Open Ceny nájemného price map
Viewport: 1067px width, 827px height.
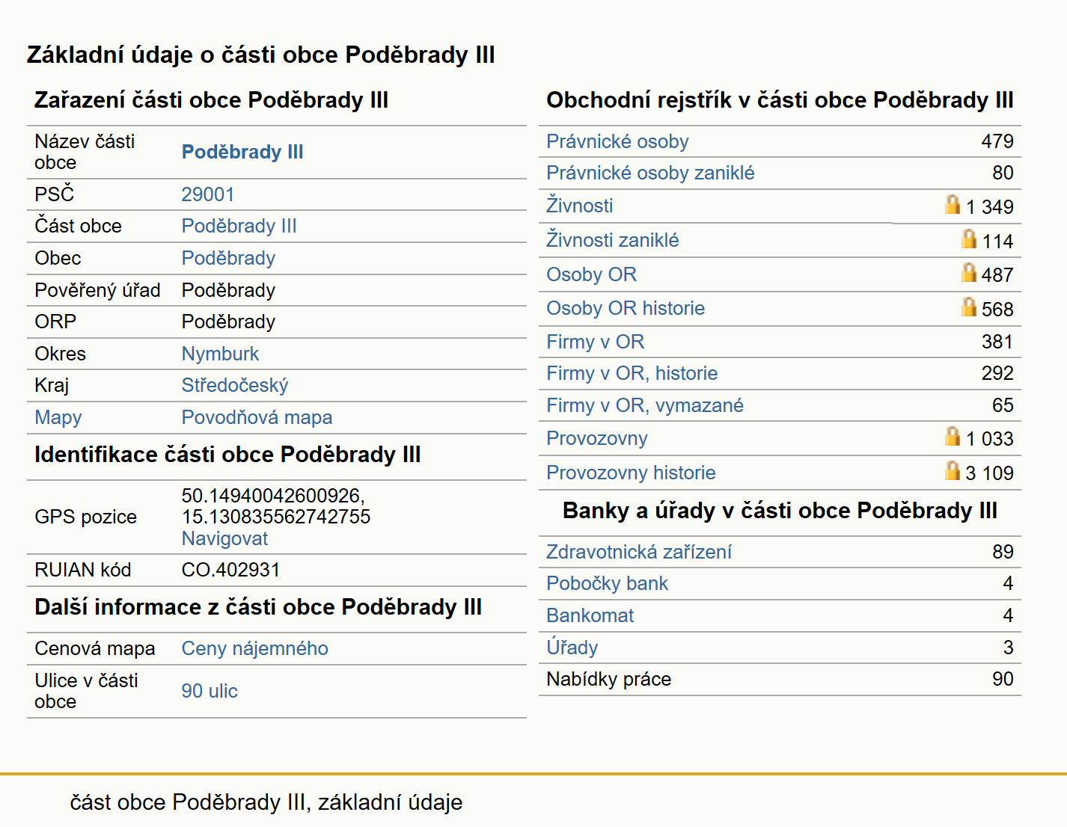coord(254,648)
